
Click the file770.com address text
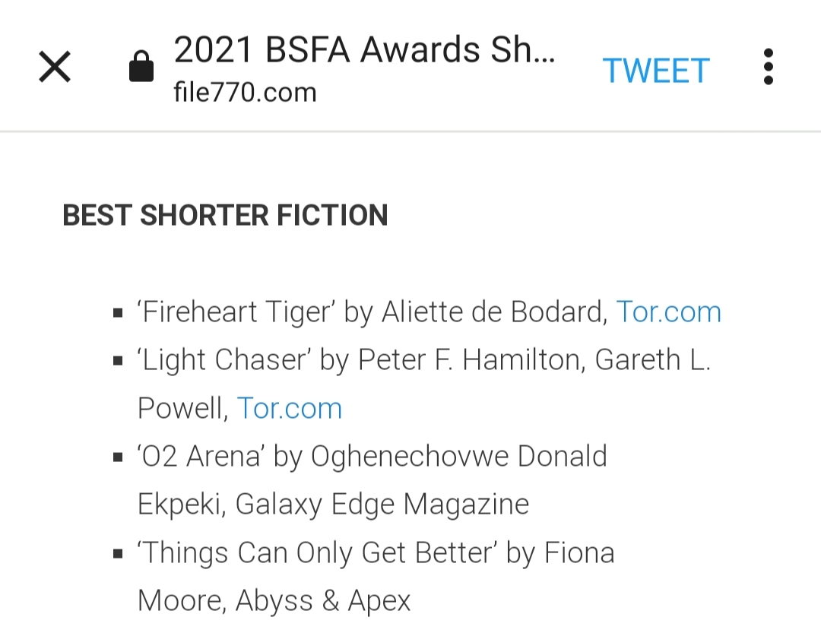tap(245, 93)
